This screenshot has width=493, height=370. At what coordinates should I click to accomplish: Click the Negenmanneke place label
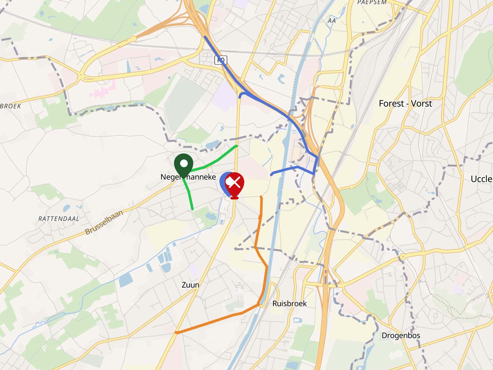pyautogui.click(x=188, y=177)
